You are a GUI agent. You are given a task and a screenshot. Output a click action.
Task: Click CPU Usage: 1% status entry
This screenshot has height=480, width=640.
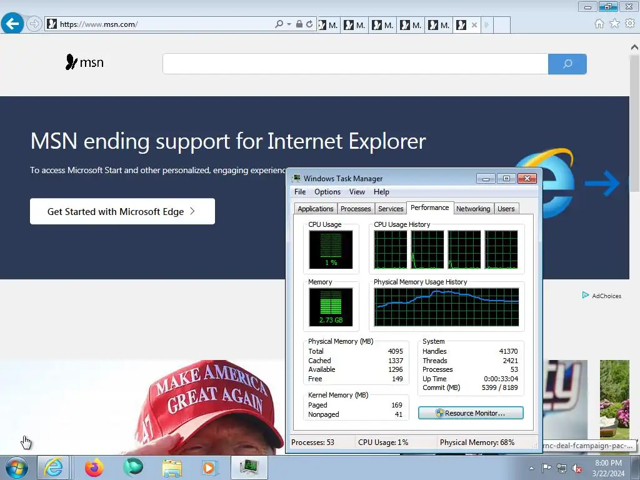point(383,442)
